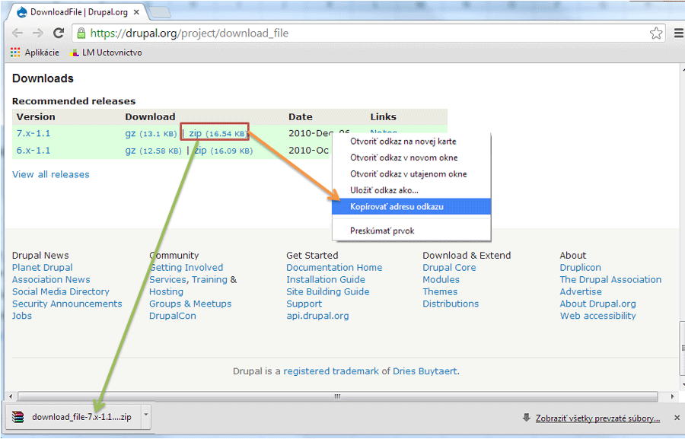Screen dimensions: 685x439
Task: Go back with the browser back arrow
Action: click(x=17, y=33)
